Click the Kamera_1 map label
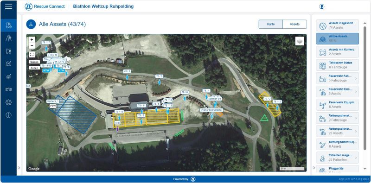Image resolution: width=371 pixels, height=183 pixels. coord(53,101)
